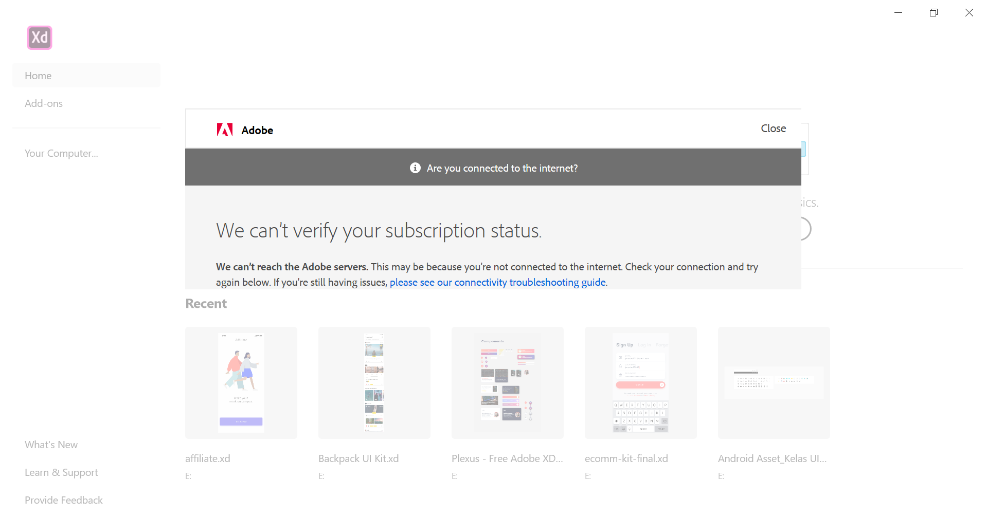The width and height of the screenshot is (987, 517).
Task: Click the Backpack UI Kit.xd file name
Action: click(x=358, y=458)
